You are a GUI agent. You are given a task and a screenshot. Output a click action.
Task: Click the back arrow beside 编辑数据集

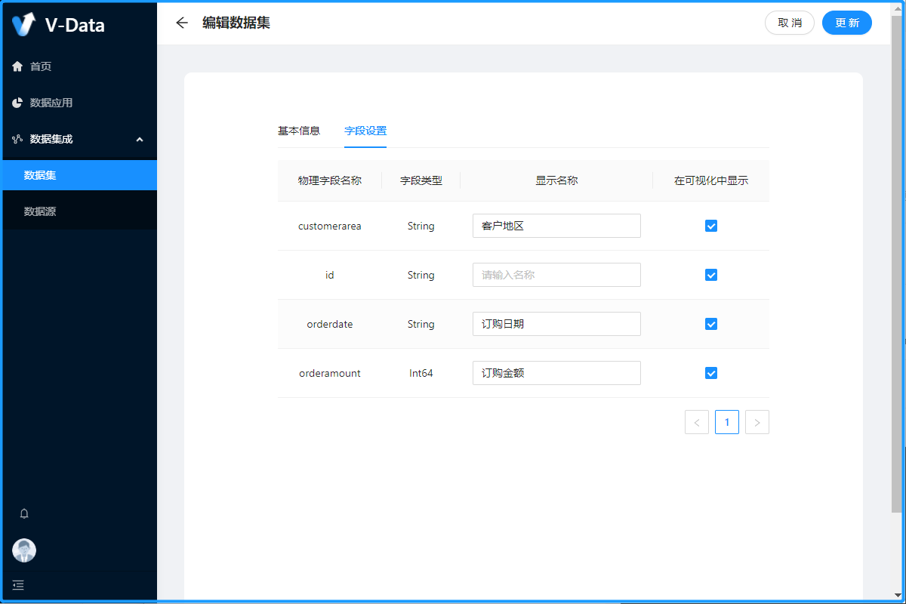(181, 23)
